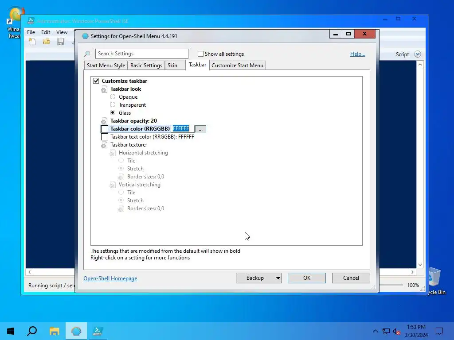This screenshot has height=340, width=454.
Task: Select the Opaque taskbar look
Action: point(113,97)
